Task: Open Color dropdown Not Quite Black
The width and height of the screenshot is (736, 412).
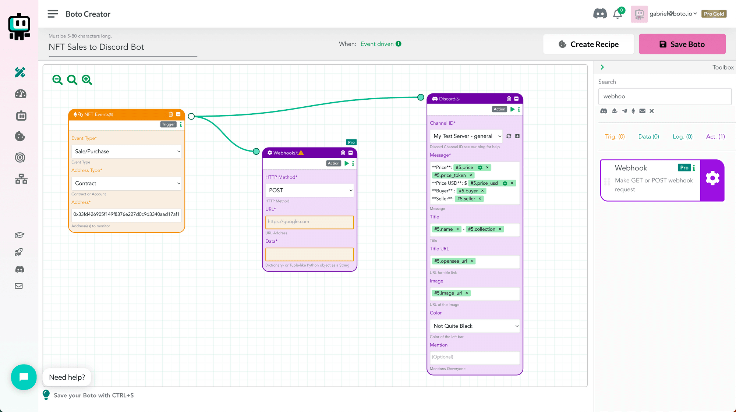Action: tap(475, 326)
